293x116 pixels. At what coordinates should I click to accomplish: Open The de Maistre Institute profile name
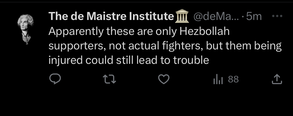click(111, 17)
